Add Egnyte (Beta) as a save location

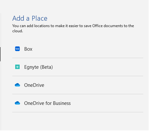pos(78,67)
